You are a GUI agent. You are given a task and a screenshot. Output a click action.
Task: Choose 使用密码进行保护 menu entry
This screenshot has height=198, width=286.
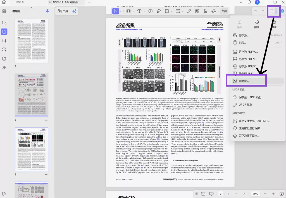coord(250,128)
